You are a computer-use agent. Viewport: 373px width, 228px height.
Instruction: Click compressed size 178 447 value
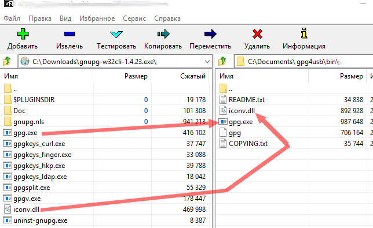(x=194, y=199)
